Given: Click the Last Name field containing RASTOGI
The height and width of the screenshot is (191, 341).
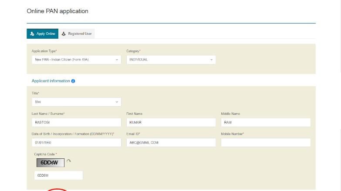Looking at the screenshot, I should tap(76, 122).
